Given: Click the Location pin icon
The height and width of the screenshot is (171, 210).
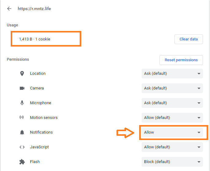Looking at the screenshot, I should tap(22, 74).
